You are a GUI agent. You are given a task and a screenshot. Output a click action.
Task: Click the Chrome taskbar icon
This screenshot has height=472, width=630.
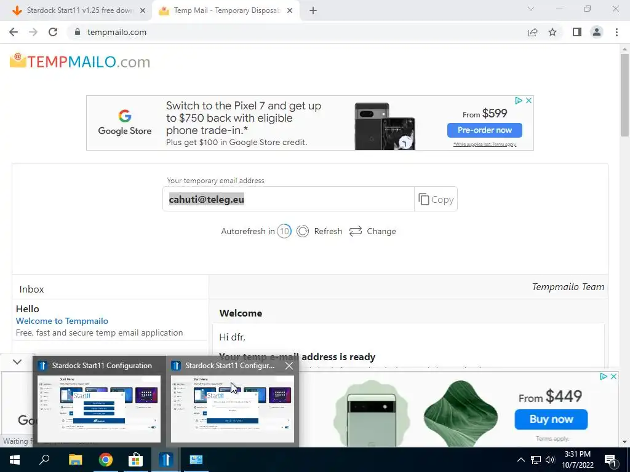click(105, 460)
